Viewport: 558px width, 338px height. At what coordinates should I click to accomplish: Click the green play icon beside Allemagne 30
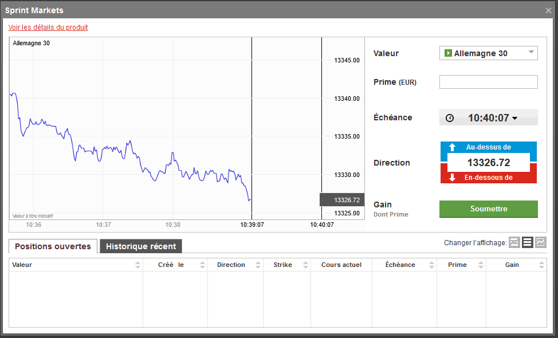coord(448,53)
